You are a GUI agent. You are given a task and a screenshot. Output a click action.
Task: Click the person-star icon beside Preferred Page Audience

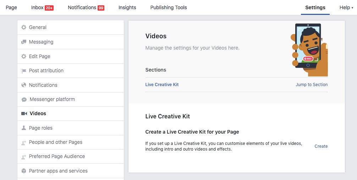(x=24, y=157)
